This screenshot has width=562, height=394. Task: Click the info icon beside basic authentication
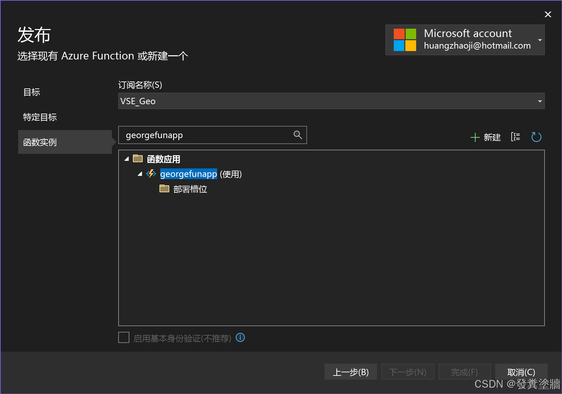click(x=240, y=338)
